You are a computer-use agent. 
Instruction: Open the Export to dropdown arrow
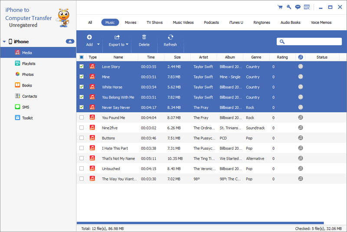click(127, 45)
